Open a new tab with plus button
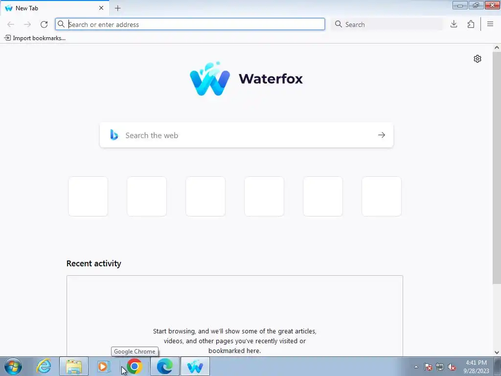Viewport: 501px width, 376px height. pyautogui.click(x=117, y=8)
